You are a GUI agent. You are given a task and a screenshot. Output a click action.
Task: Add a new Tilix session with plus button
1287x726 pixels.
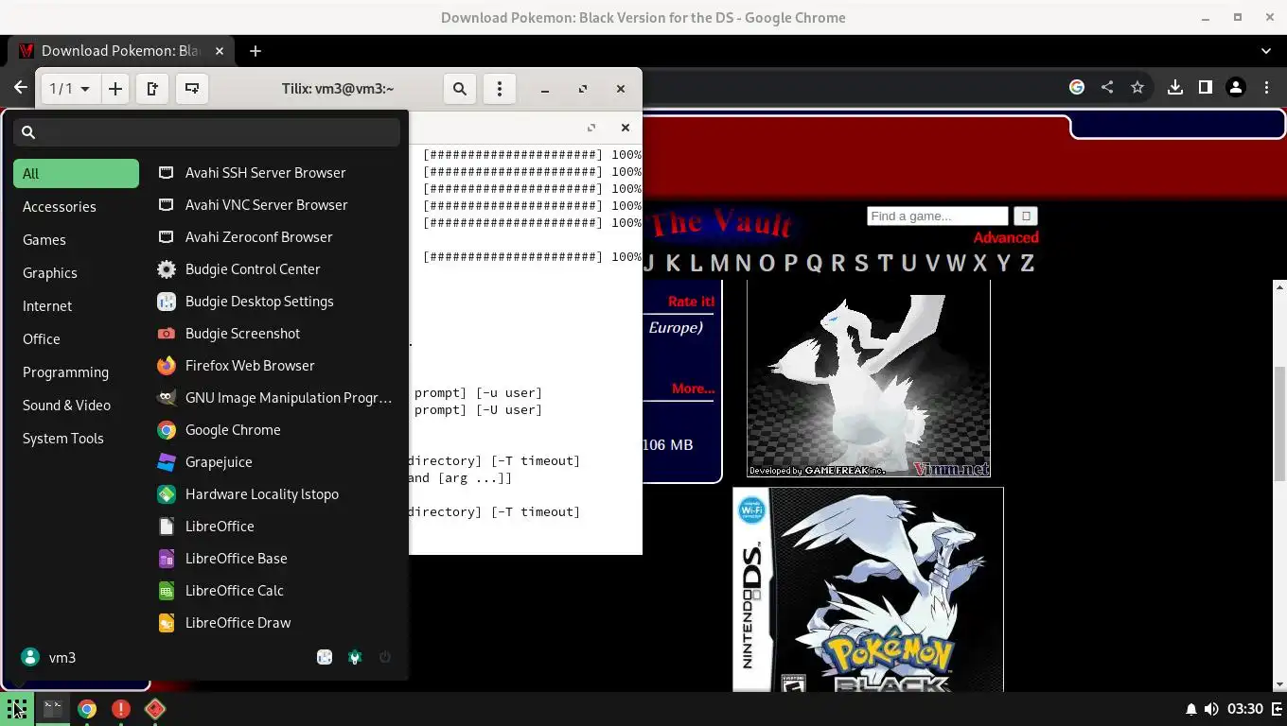coord(115,89)
